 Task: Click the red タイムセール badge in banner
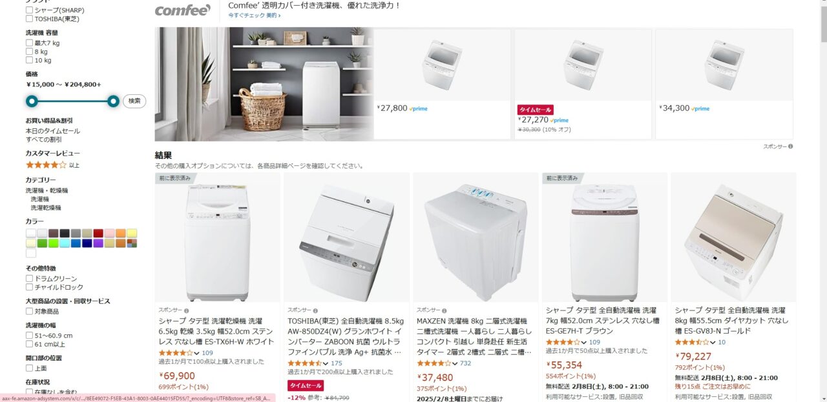click(535, 110)
